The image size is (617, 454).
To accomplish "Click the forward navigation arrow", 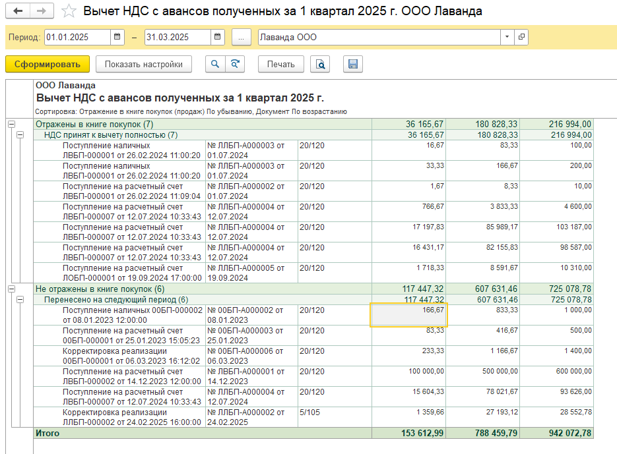I will coord(42,11).
